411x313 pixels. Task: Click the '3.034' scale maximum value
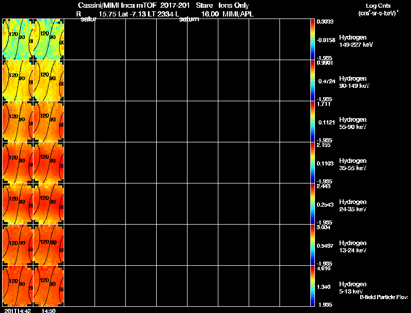[324, 228]
